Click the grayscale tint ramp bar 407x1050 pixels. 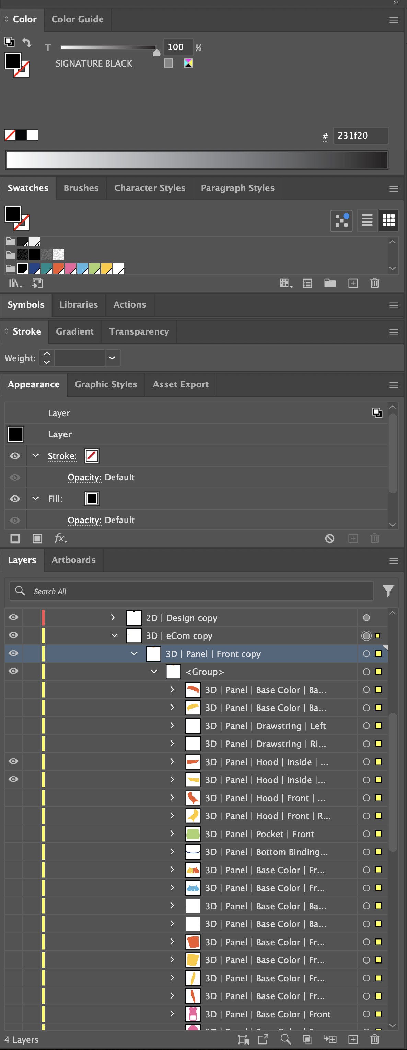click(x=196, y=160)
